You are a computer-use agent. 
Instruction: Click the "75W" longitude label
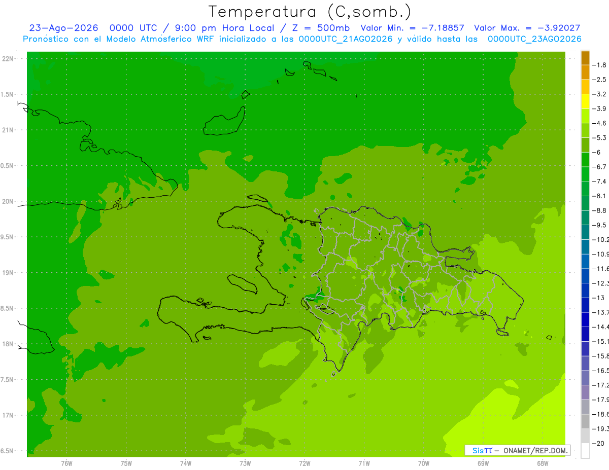126,463
